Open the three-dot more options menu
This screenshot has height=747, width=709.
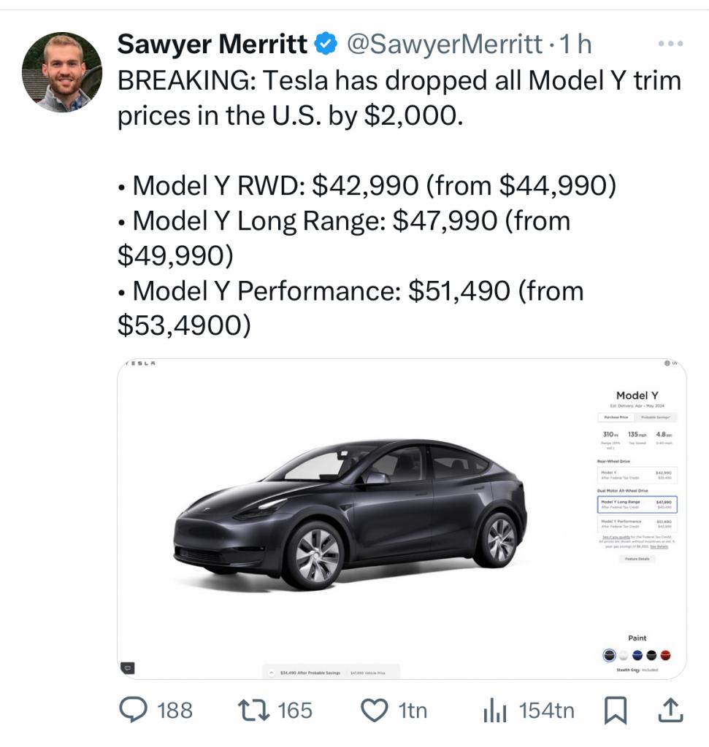[670, 43]
